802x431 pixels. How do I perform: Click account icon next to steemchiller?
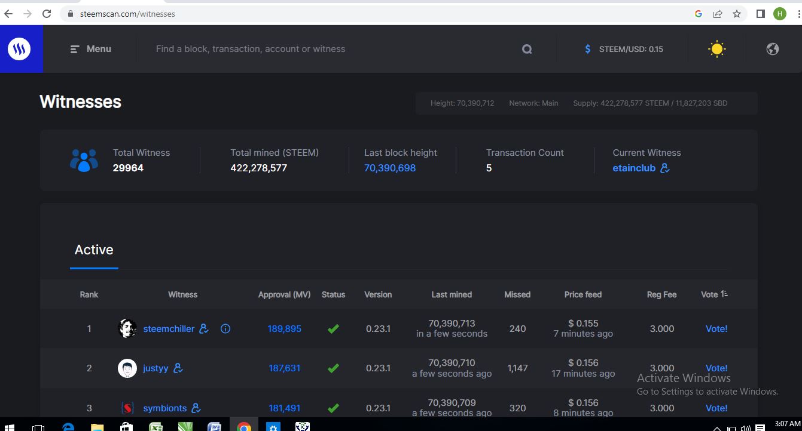point(204,328)
